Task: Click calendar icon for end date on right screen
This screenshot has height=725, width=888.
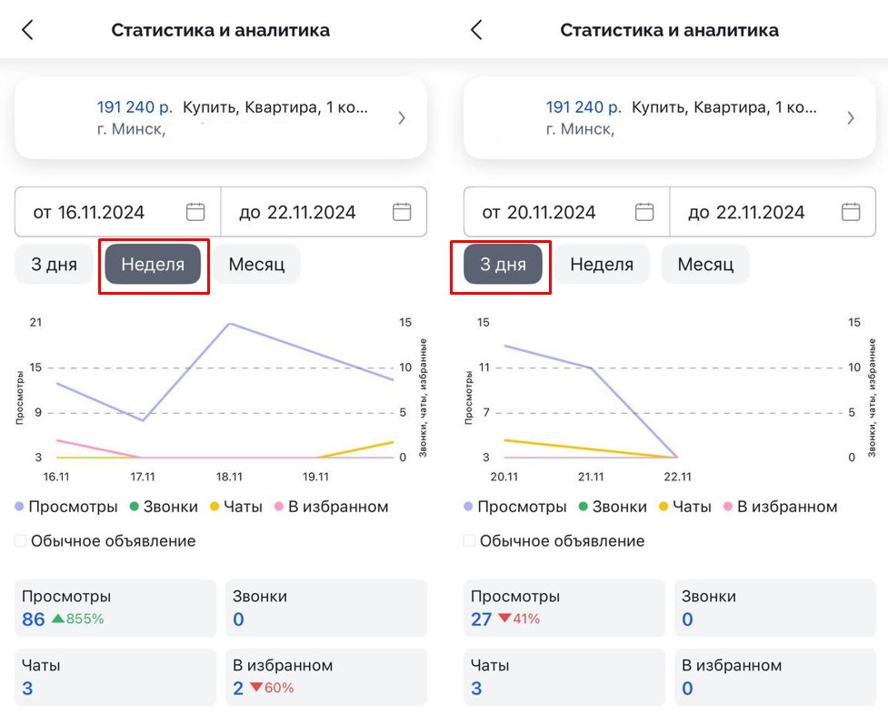Action: coord(851,212)
